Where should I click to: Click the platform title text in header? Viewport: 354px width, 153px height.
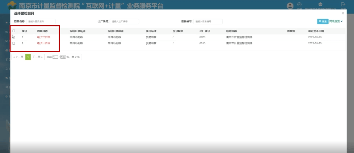pyautogui.click(x=91, y=6)
